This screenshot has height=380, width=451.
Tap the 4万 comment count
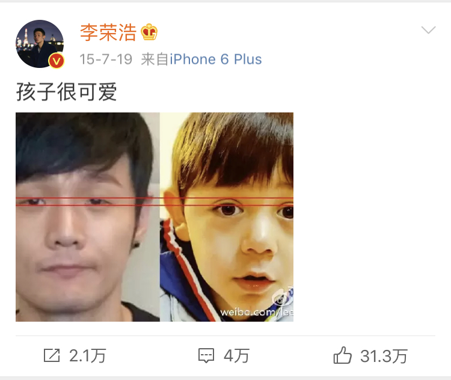click(236, 356)
